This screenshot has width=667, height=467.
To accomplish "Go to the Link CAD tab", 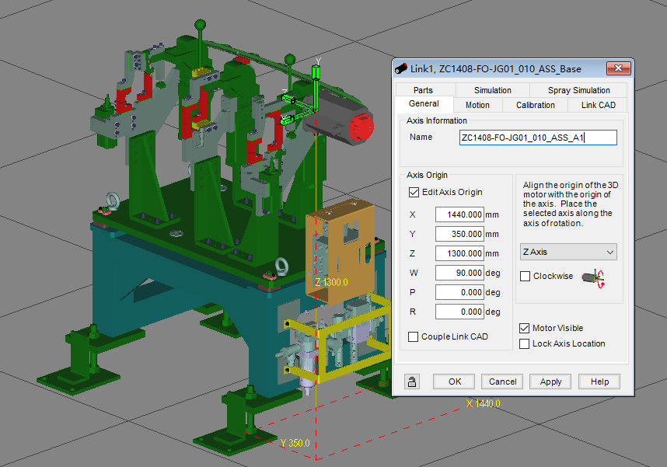I will (x=597, y=104).
